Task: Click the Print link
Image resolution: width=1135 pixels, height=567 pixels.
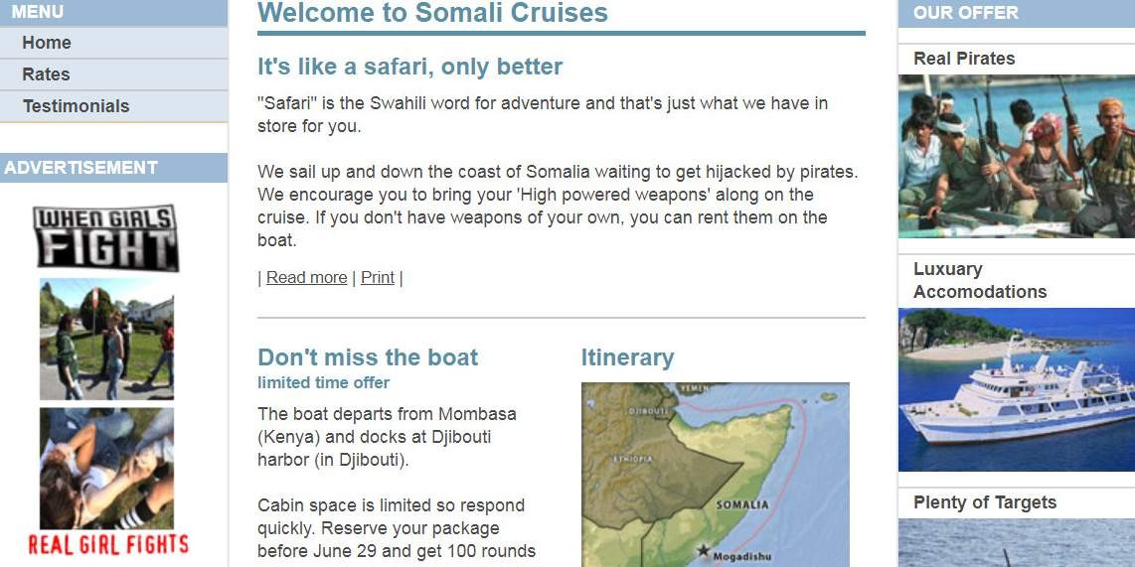Action: 378,278
